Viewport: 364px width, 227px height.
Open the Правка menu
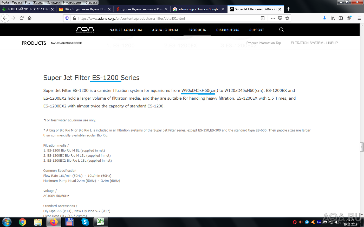(17, 2)
